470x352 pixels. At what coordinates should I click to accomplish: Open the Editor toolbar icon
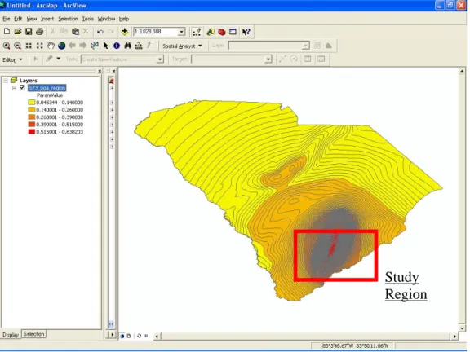197,32
